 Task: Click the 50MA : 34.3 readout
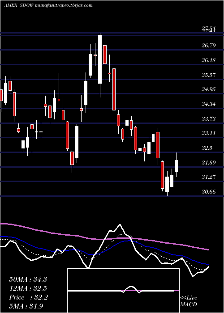point(28,279)
